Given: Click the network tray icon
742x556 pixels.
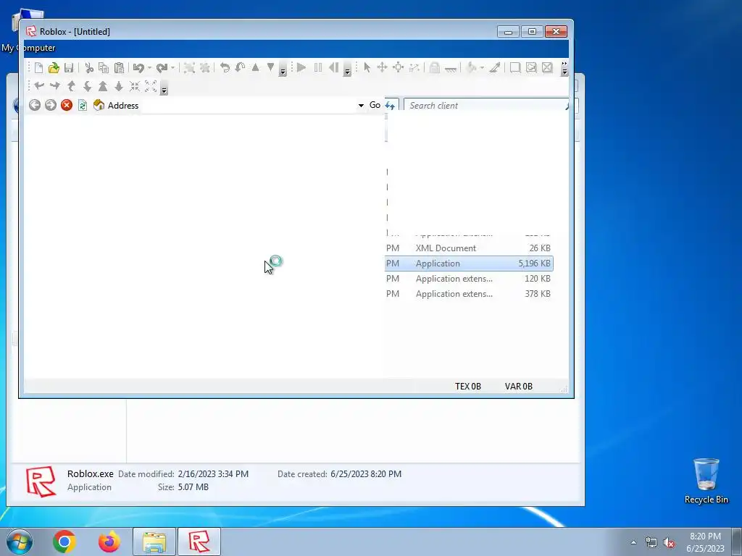Looking at the screenshot, I should tap(651, 543).
